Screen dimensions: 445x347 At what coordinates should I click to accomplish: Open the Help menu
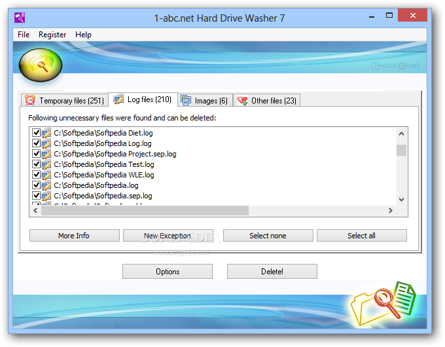click(83, 35)
